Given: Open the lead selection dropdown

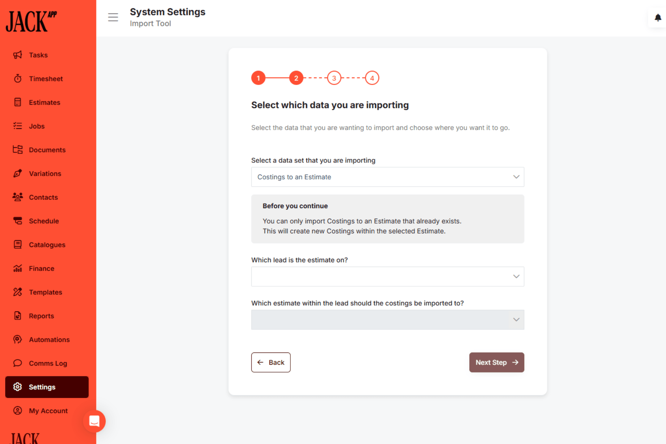Looking at the screenshot, I should click(x=387, y=276).
